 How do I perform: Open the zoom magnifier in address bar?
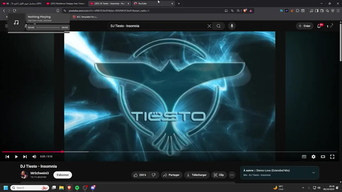click(x=238, y=11)
